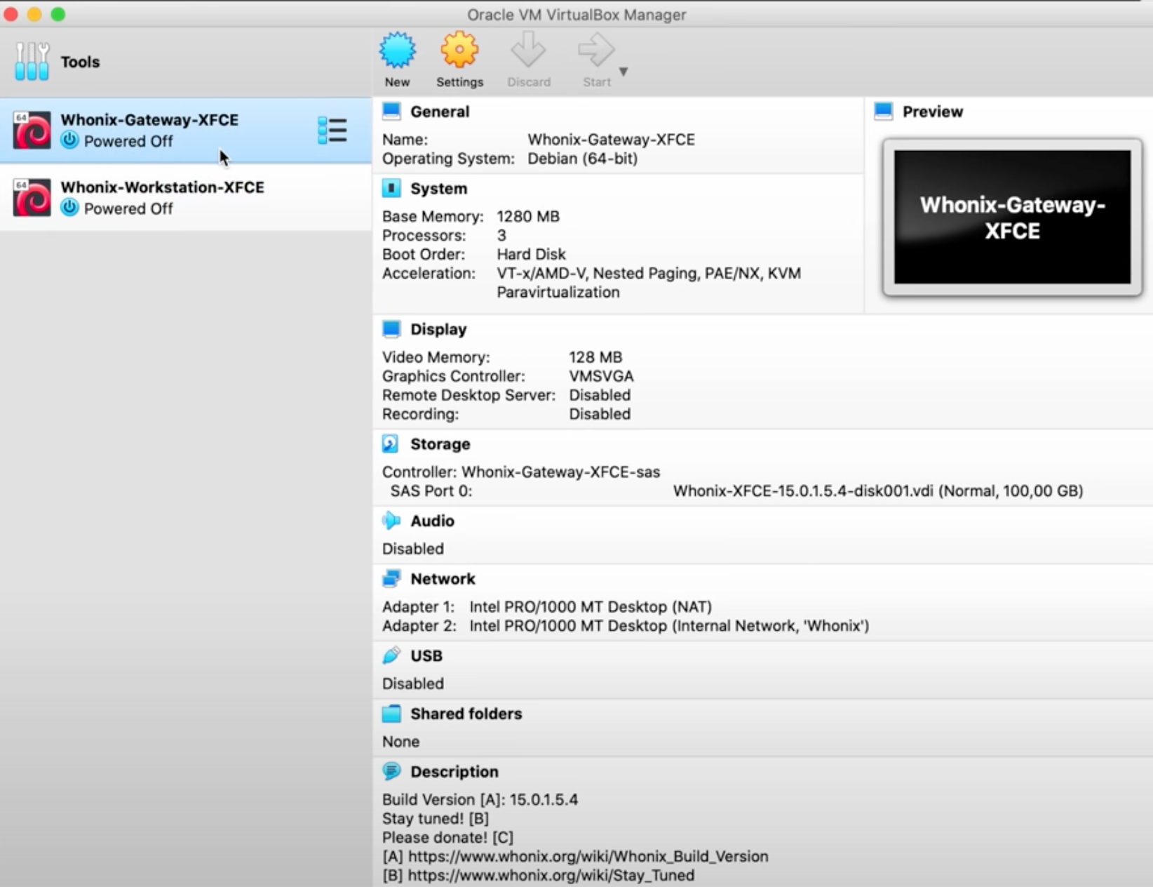Open the Tools icon in the sidebar

pyautogui.click(x=32, y=61)
